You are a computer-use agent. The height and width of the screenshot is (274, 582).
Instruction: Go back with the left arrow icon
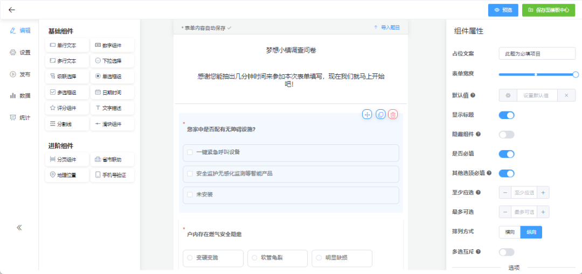coord(12,10)
